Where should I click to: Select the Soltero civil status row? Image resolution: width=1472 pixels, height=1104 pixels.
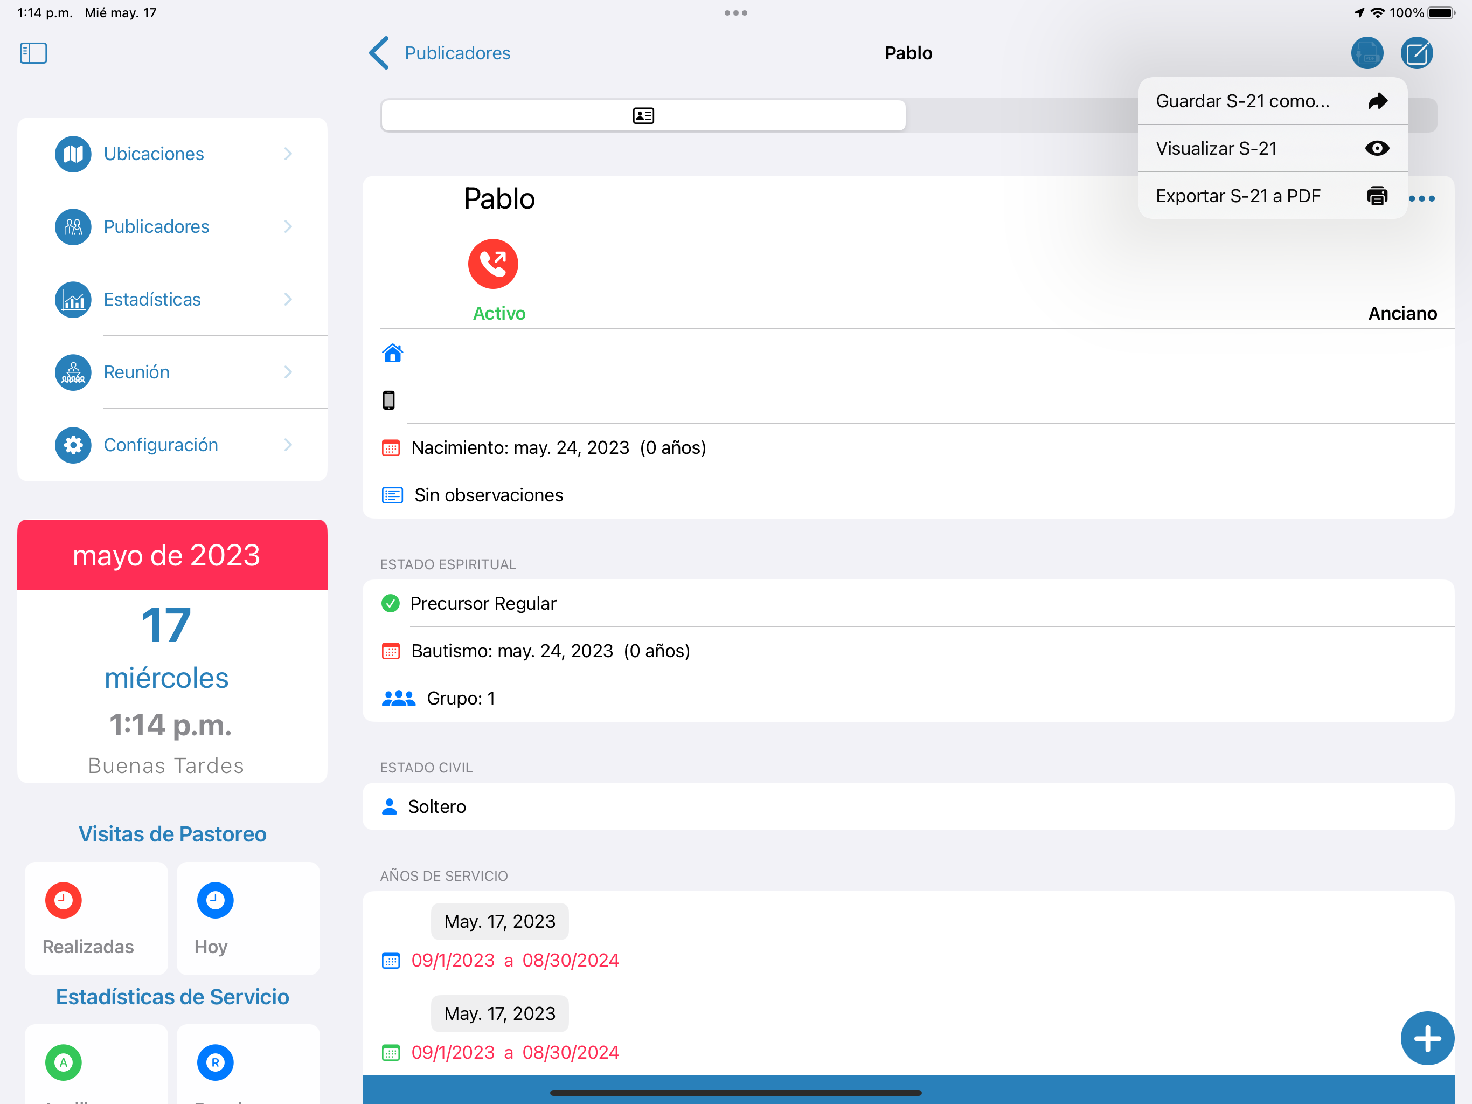[x=908, y=806]
